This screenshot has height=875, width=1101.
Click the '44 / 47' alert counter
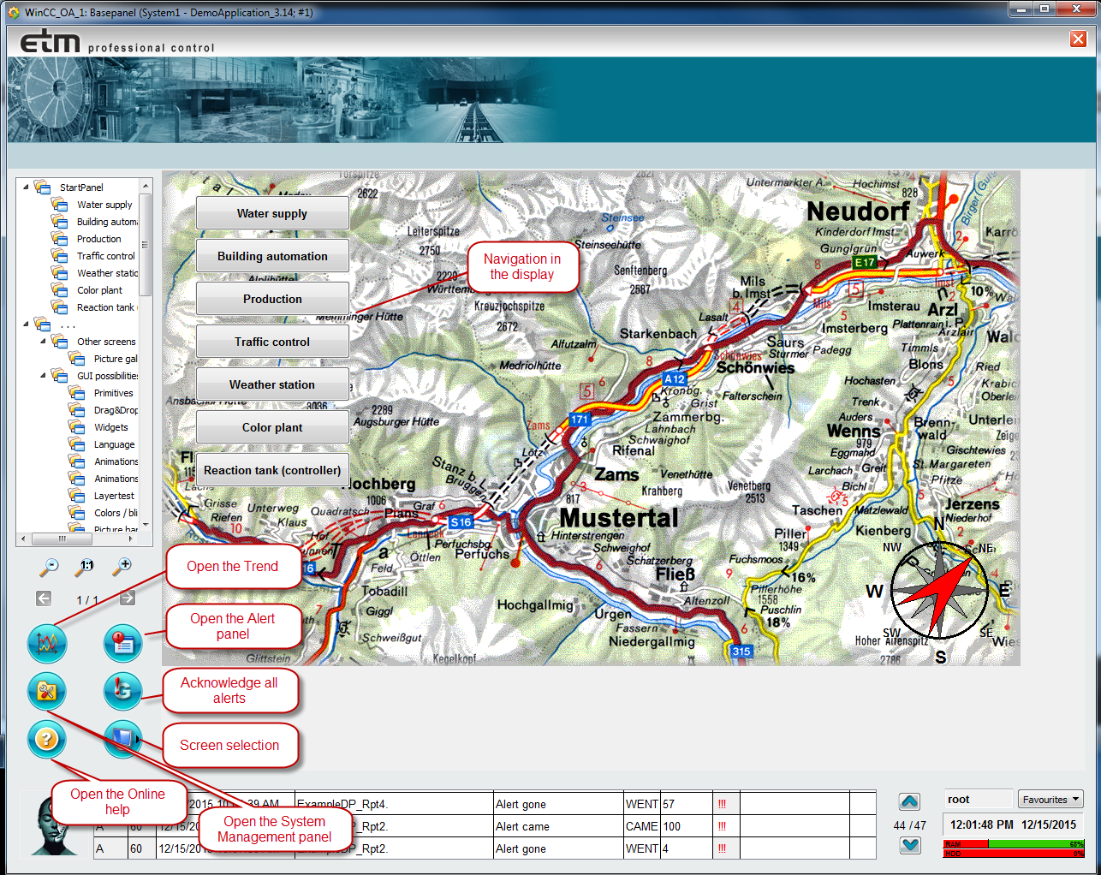point(909,825)
